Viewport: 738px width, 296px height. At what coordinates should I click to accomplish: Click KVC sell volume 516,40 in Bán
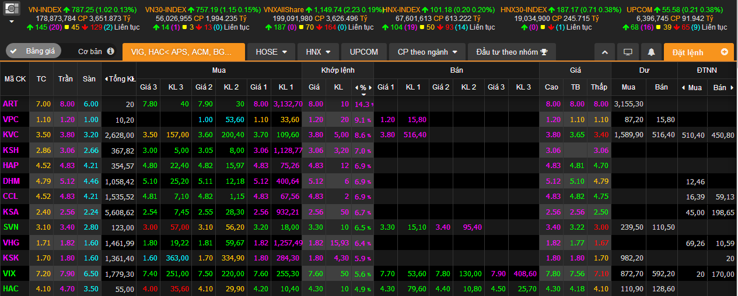click(x=414, y=135)
